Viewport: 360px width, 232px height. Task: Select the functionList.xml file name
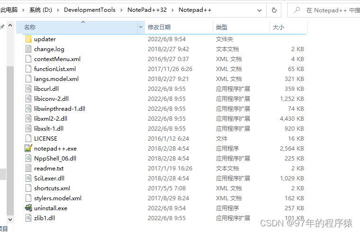point(55,69)
